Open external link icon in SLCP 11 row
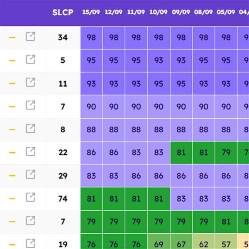This screenshot has width=249, height=249. click(30, 82)
